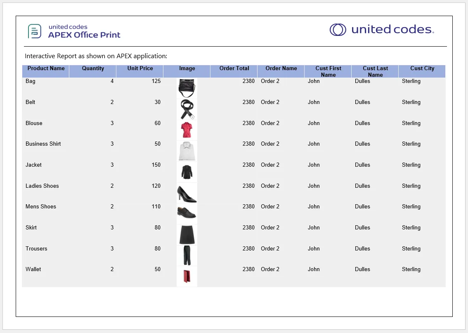Click 'John' in the Blouse row
The height and width of the screenshot is (333, 468).
point(314,123)
